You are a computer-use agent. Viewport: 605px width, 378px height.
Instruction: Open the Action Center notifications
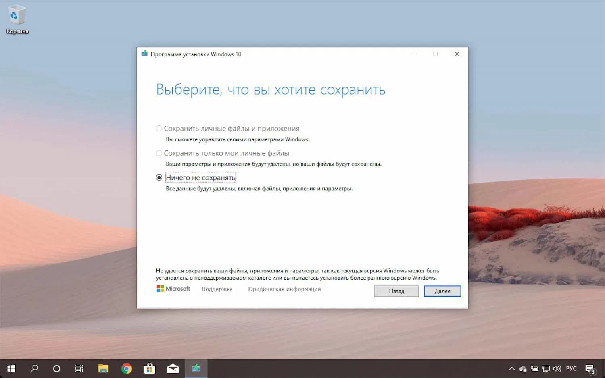(590, 368)
